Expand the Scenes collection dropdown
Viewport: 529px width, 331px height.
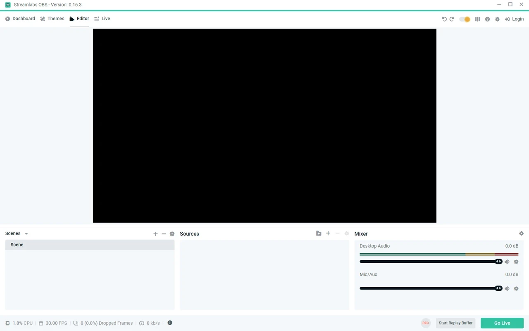26,234
